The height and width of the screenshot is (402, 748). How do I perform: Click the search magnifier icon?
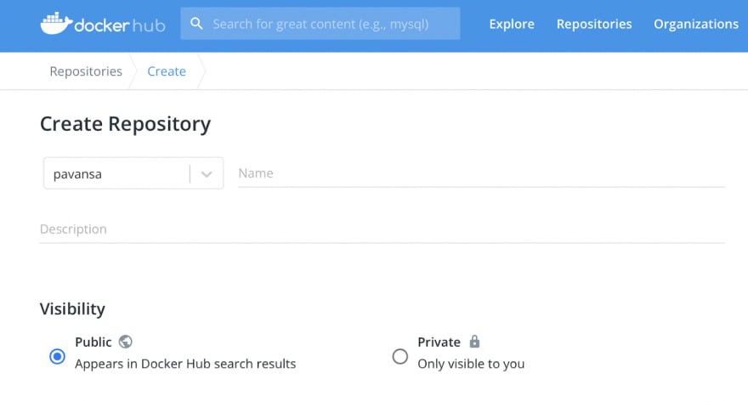pos(196,23)
